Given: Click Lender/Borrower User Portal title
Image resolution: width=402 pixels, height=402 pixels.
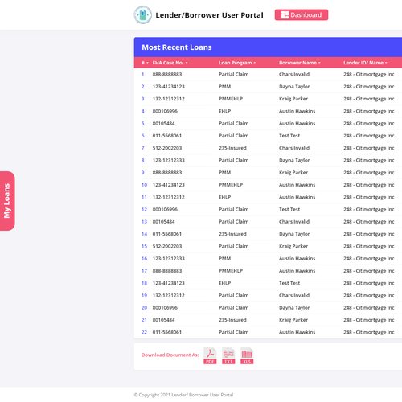Looking at the screenshot, I should point(209,15).
